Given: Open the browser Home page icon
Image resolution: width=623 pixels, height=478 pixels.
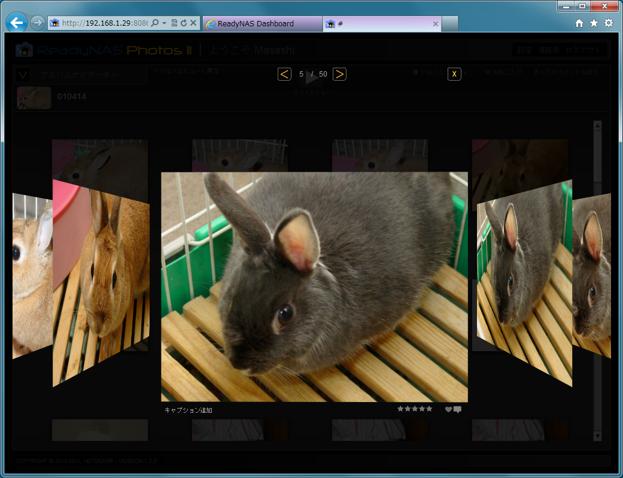Looking at the screenshot, I should (579, 23).
